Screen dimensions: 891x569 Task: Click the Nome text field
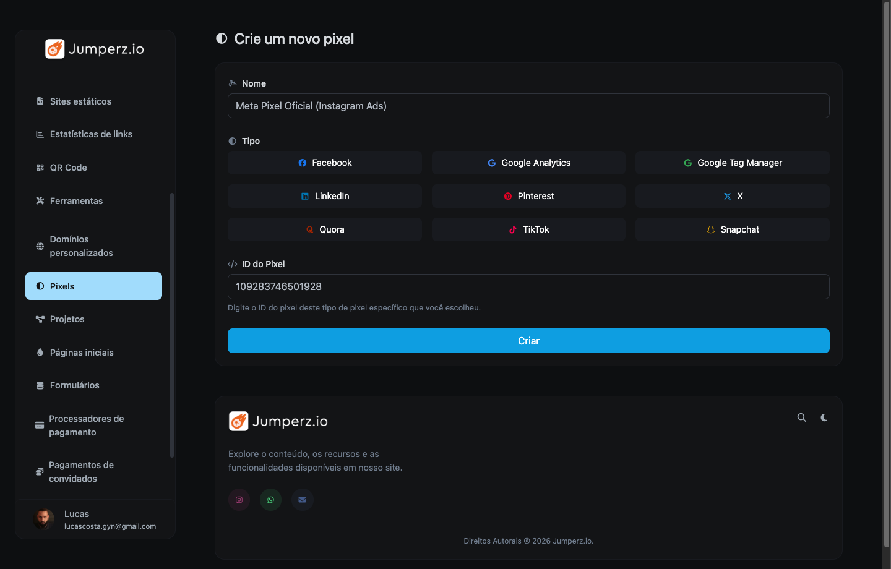coord(528,106)
